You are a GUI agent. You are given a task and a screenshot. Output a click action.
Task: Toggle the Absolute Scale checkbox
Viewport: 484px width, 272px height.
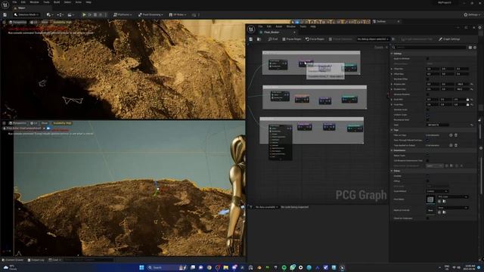pyautogui.click(x=427, y=110)
